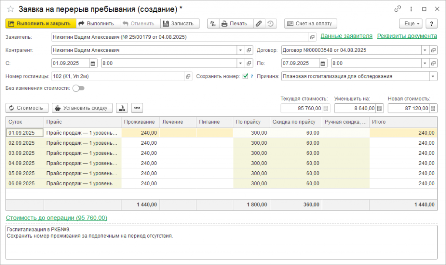Image resolution: width=446 pixels, height=265 pixels.
Task: Copy link to this document icon
Action: click(x=397, y=9)
